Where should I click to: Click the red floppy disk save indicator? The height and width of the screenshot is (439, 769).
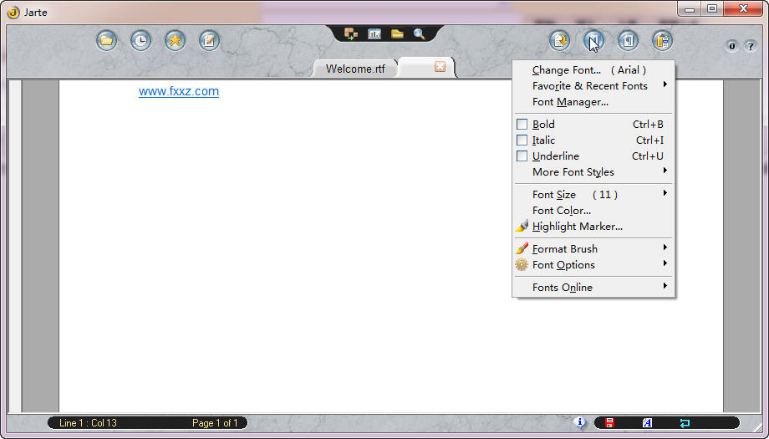[x=609, y=423]
